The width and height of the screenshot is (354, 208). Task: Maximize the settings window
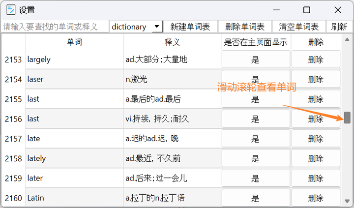click(307, 10)
